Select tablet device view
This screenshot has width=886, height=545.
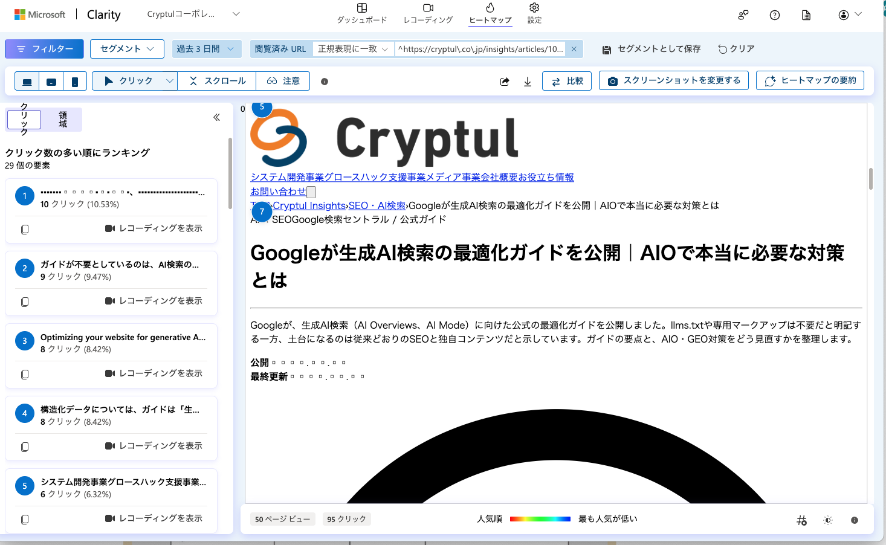click(x=51, y=81)
